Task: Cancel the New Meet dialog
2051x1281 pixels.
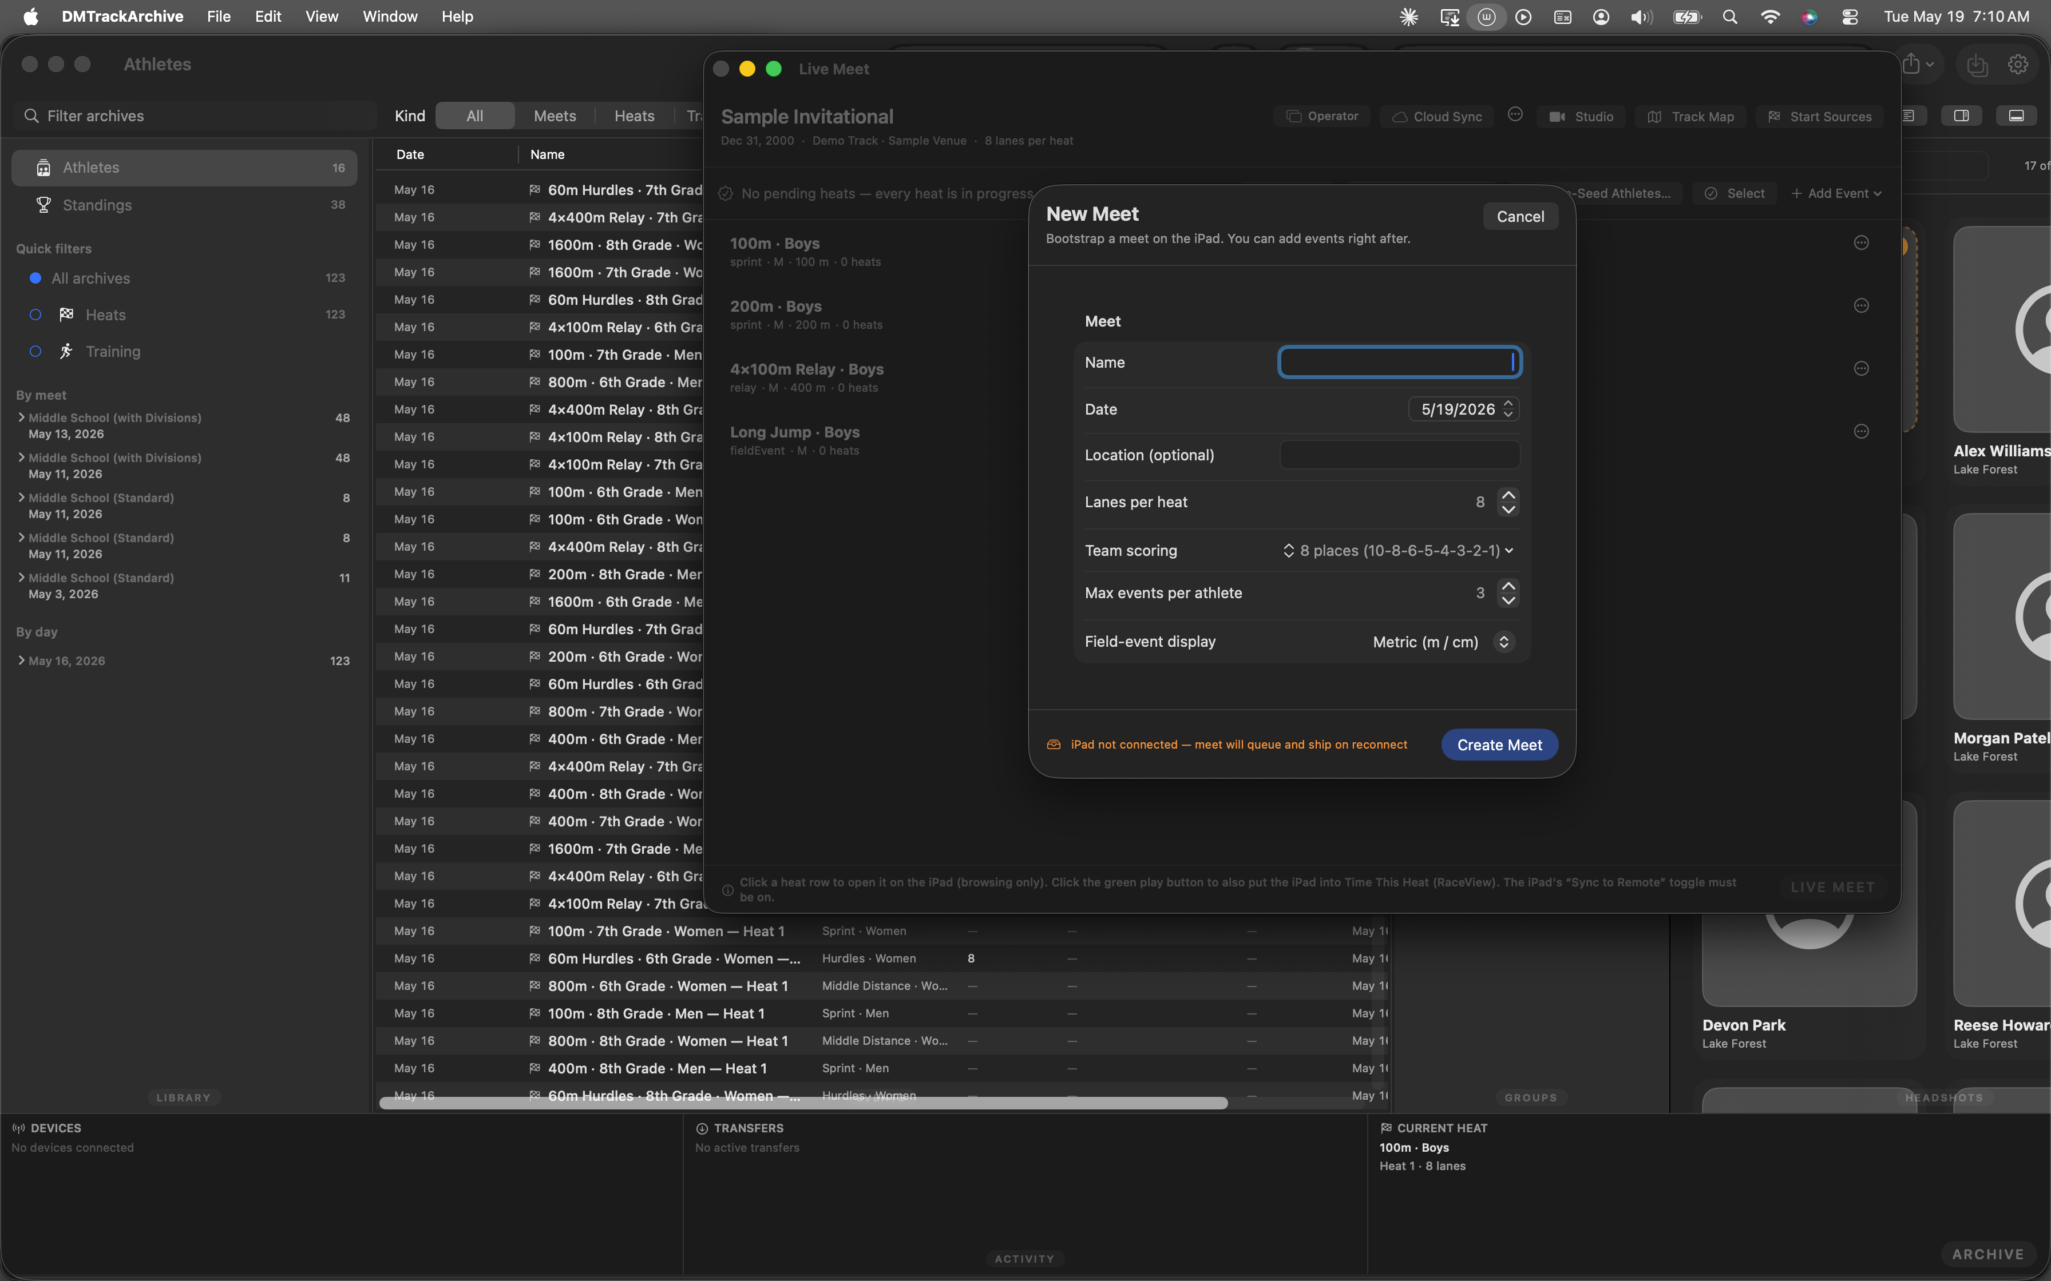Action: pyautogui.click(x=1521, y=216)
